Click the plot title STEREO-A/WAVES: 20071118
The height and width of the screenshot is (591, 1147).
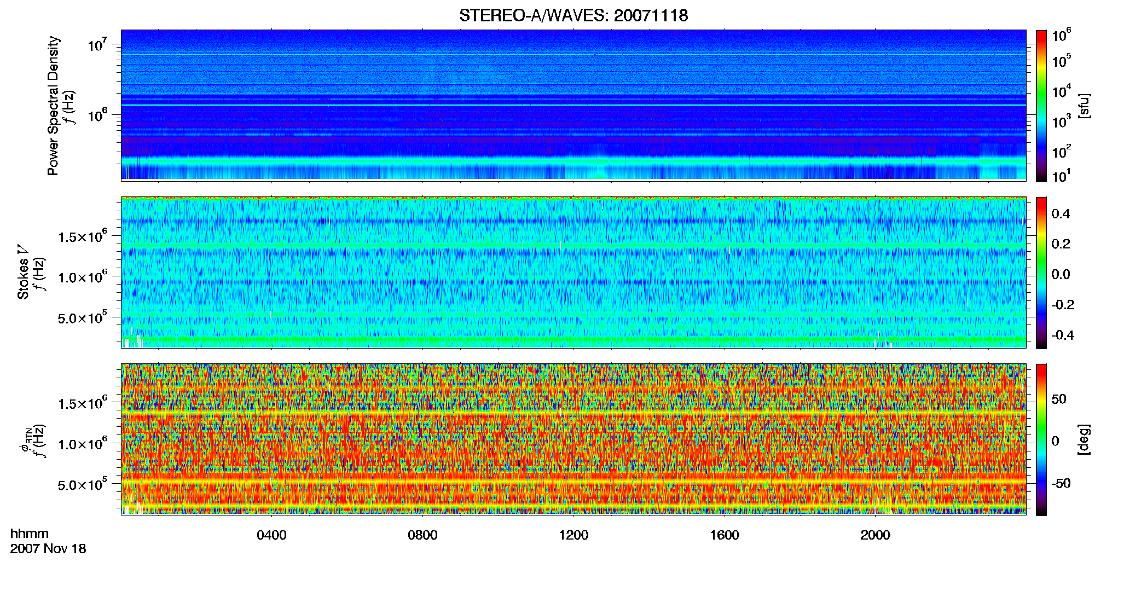coord(573,16)
